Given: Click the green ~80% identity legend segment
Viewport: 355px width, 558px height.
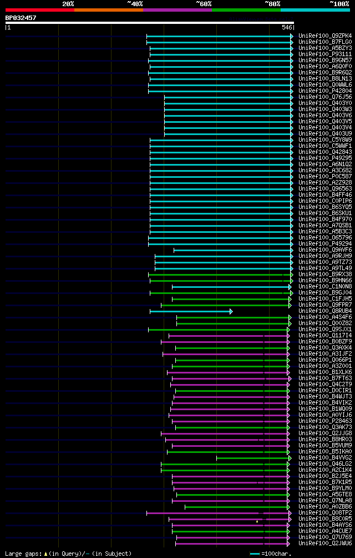Looking at the screenshot, I should coord(246,10).
